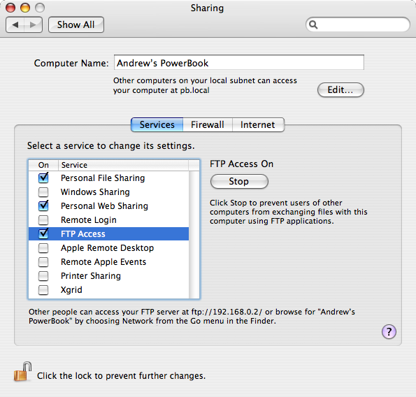Viewport: 416px width, 397px height.
Task: Go forward with the right arrow button
Action: click(x=33, y=24)
